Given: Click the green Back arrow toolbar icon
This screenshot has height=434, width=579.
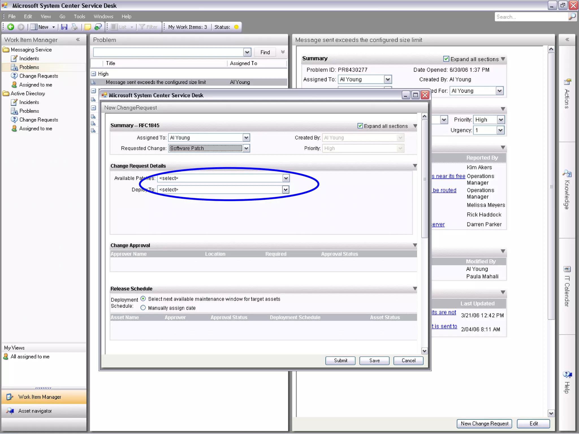Looking at the screenshot, I should tap(11, 27).
